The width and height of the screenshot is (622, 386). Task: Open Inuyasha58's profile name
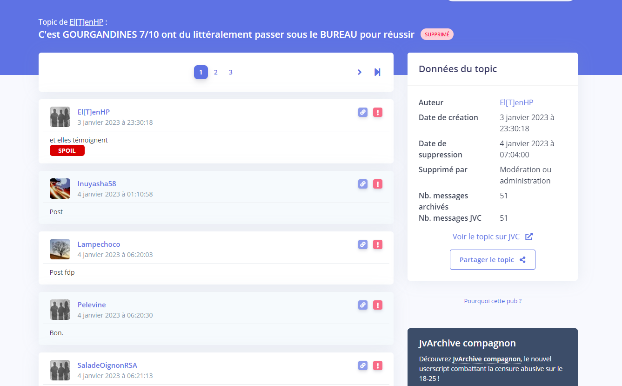97,183
